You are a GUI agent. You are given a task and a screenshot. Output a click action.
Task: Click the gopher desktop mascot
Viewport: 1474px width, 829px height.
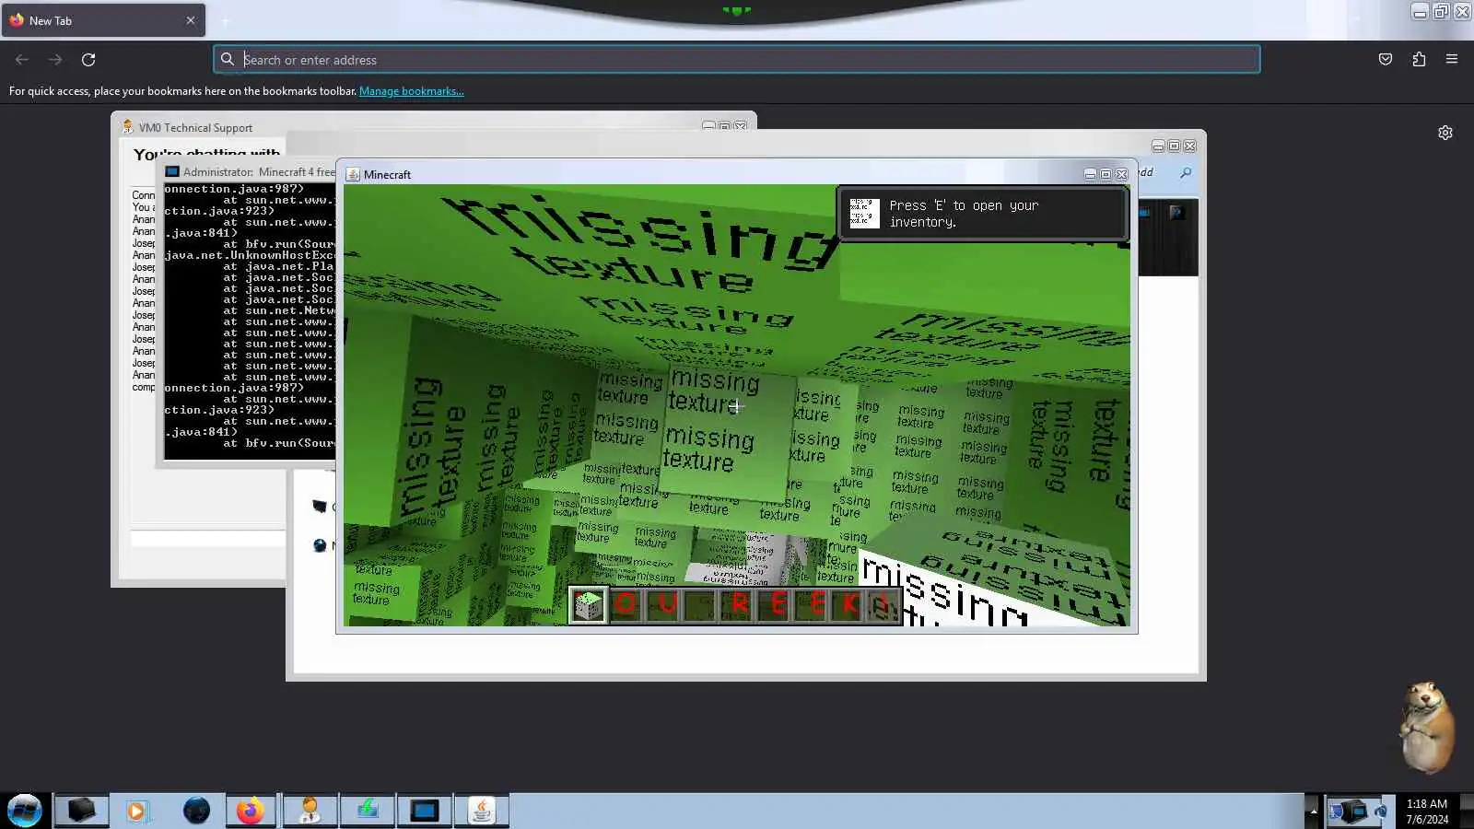(1426, 727)
